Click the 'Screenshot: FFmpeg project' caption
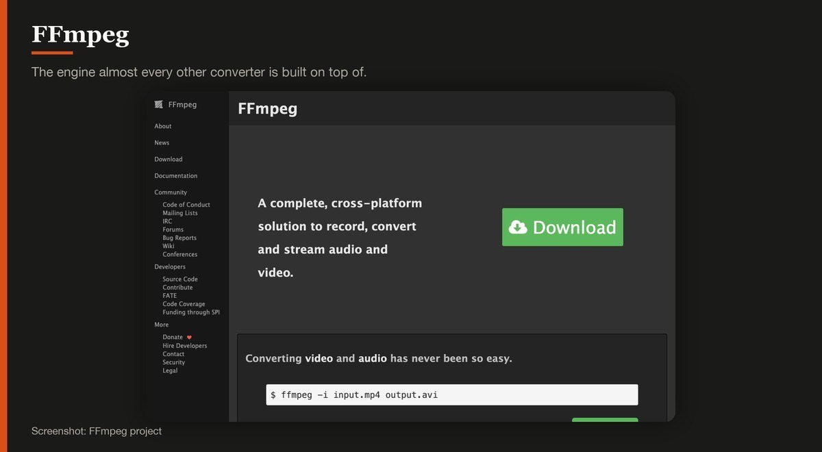This screenshot has height=452, width=822. tap(97, 431)
